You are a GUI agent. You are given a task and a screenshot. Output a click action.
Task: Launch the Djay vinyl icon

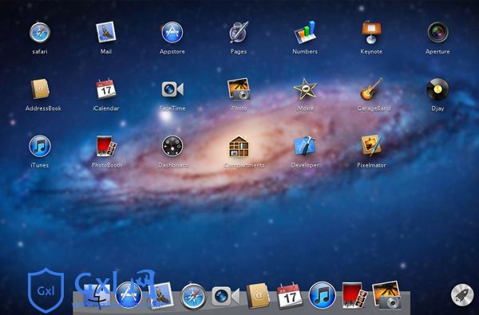point(437,89)
